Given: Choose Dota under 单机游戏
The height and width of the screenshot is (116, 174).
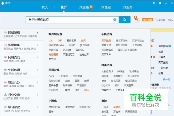Looking at the screenshot, I should point(51,76).
